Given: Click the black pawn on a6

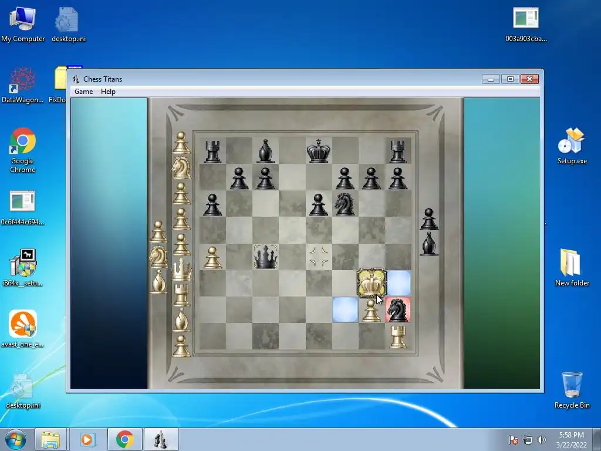Looking at the screenshot, I should [x=212, y=204].
